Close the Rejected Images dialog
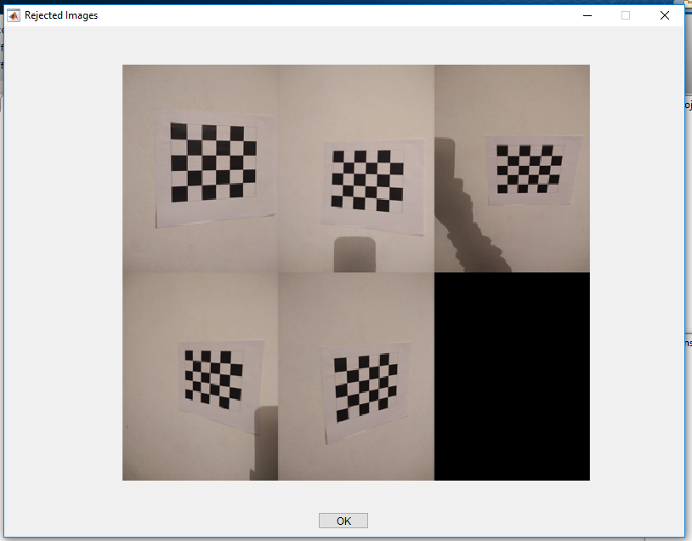 664,15
